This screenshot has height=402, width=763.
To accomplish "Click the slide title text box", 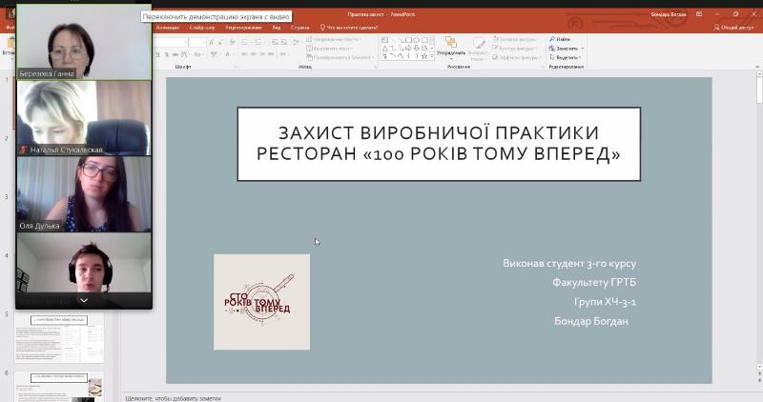I will click(439, 143).
